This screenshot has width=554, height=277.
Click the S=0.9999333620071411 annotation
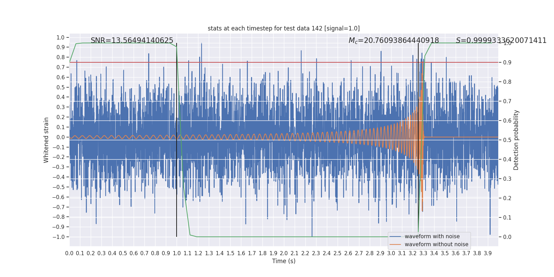coord(501,41)
